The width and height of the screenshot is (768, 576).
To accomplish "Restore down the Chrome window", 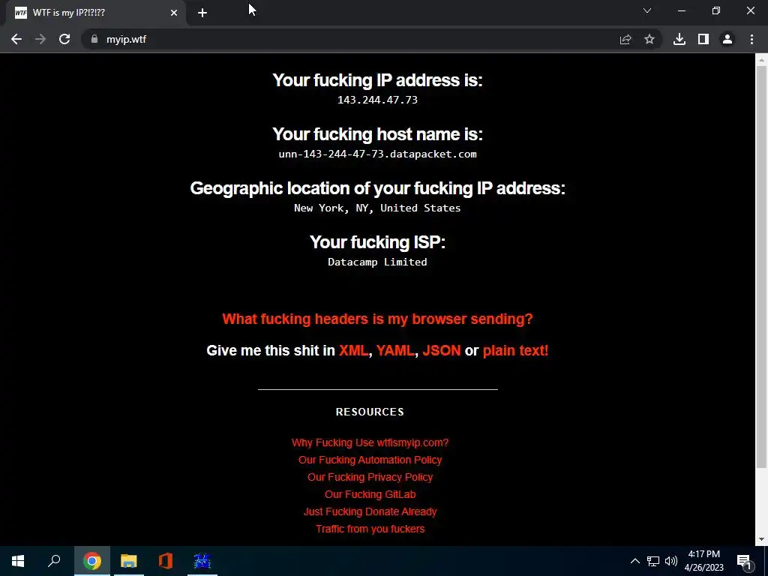I will (716, 10).
